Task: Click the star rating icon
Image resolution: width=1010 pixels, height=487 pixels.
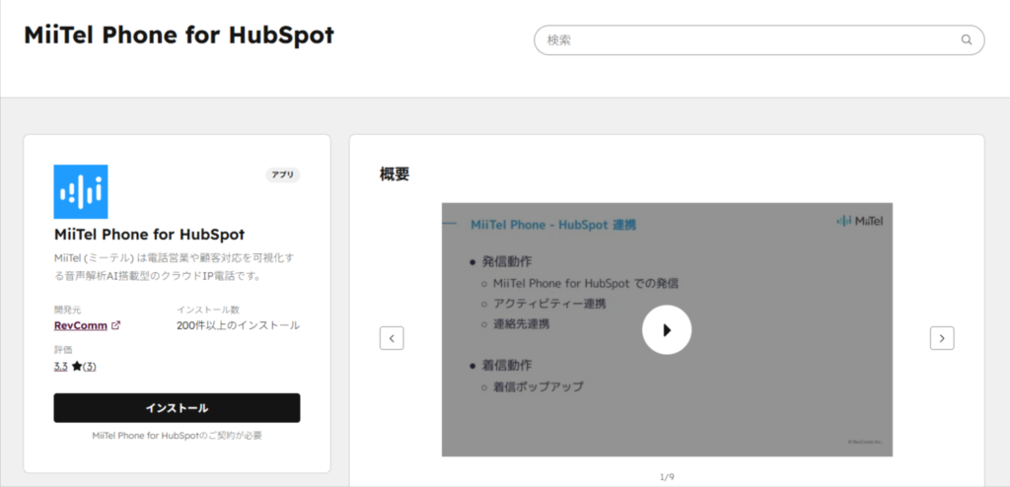Action: pyautogui.click(x=77, y=367)
